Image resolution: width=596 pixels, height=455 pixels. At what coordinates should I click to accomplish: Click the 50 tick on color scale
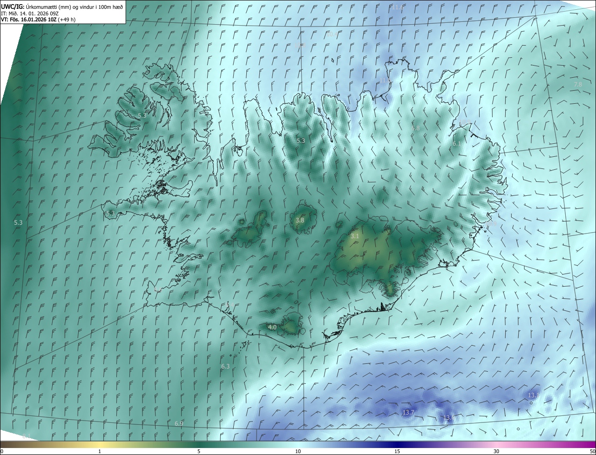pos(592,451)
